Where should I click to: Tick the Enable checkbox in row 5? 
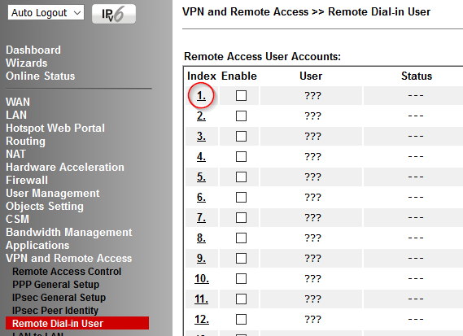(241, 177)
